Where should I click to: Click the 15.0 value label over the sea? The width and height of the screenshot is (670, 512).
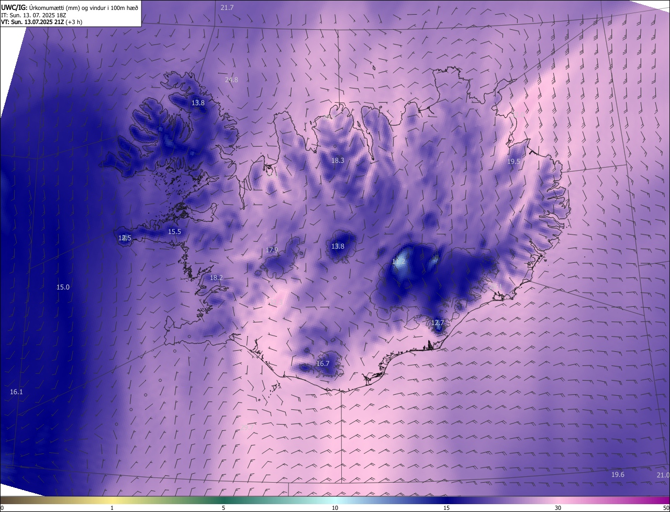(x=63, y=287)
